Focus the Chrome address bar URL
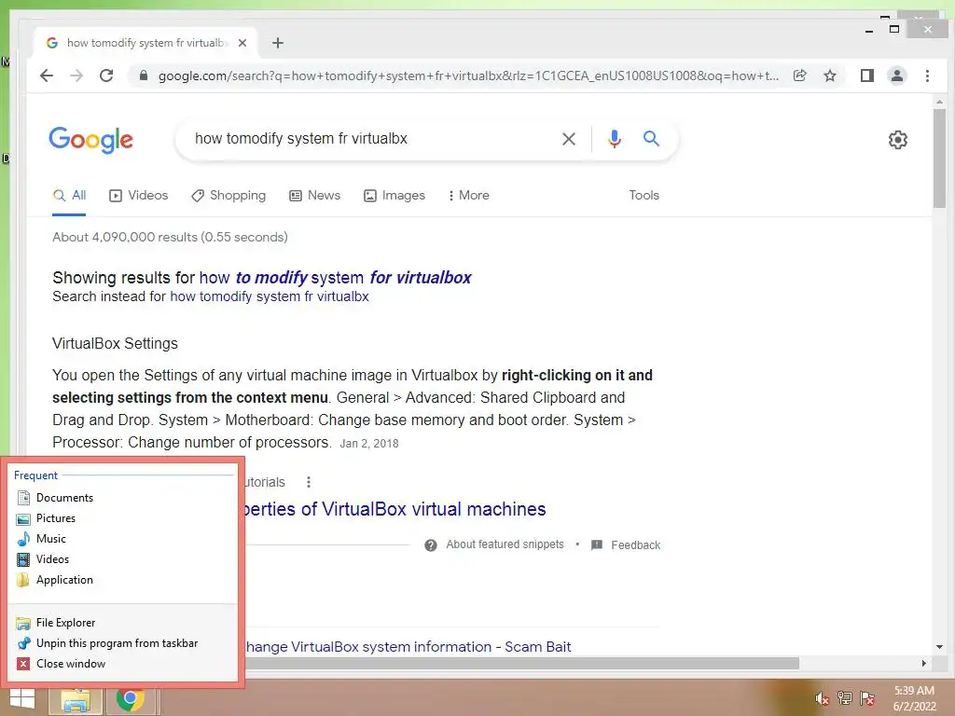This screenshot has width=955, height=716. click(468, 76)
